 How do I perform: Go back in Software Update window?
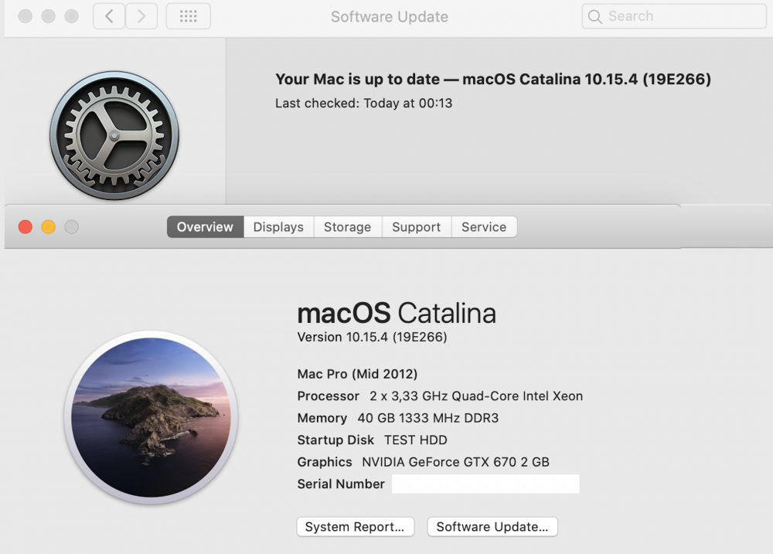click(x=109, y=16)
